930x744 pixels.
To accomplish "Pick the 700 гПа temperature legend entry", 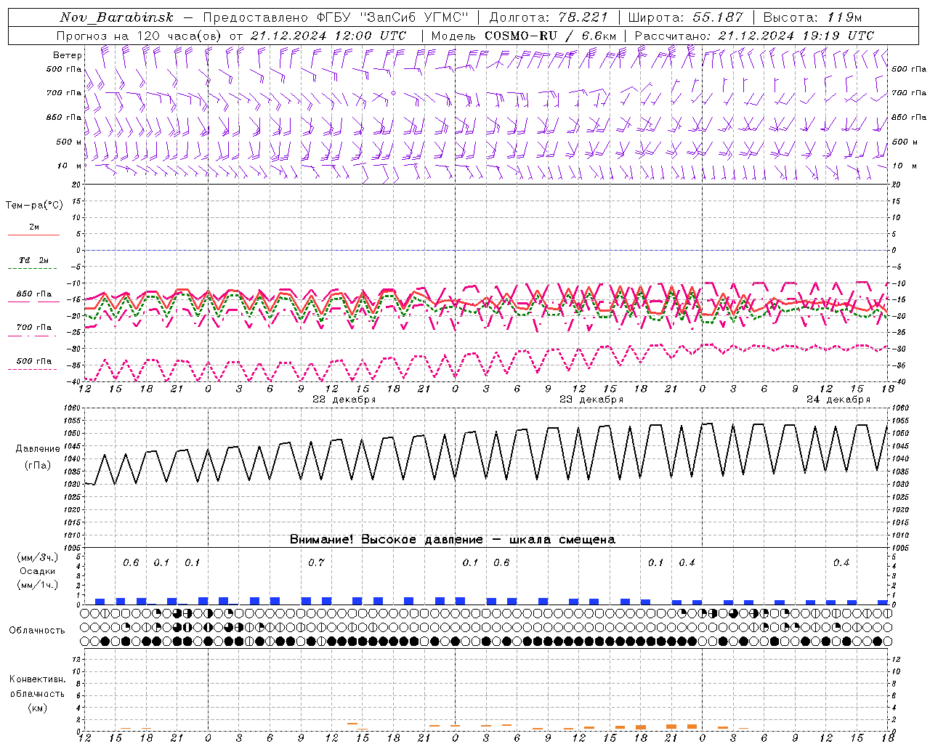I will [33, 328].
